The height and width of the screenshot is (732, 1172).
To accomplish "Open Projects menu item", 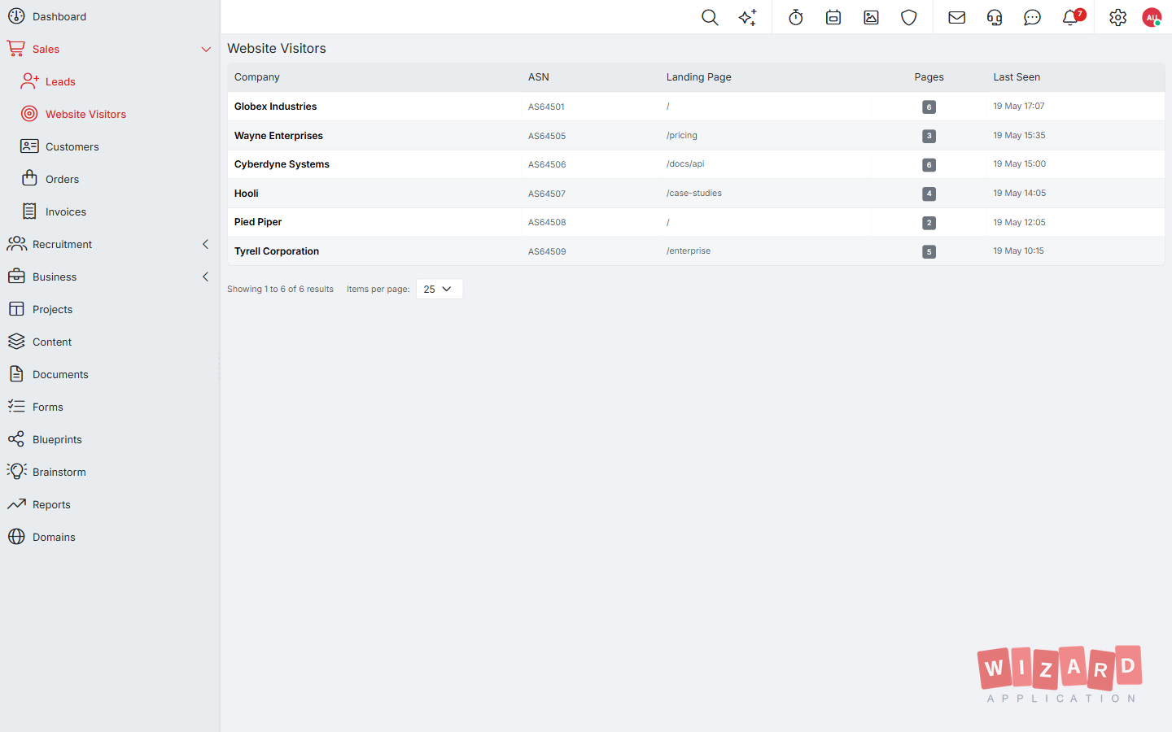I will (x=53, y=310).
